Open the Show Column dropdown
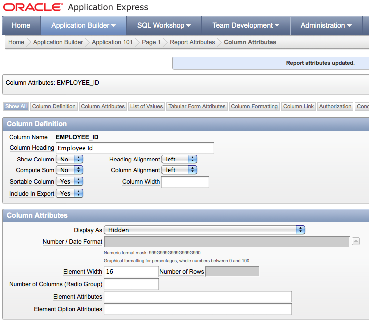Screen dimensions: 369x322 coord(70,159)
